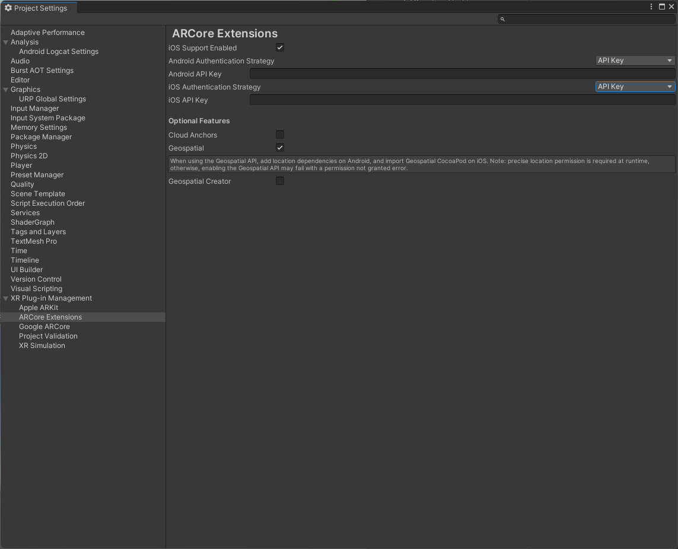The width and height of the screenshot is (678, 549).
Task: Select Services settings
Action: (25, 213)
